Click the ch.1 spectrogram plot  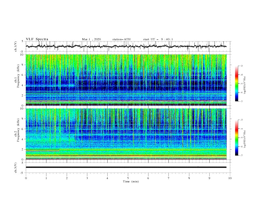pos(126,80)
